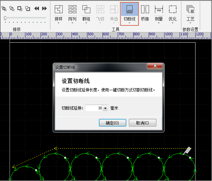Image resolution: width=212 pixels, height=181 pixels.
Task: Click the 排样 (nesting) tool icon
Action: point(58,10)
